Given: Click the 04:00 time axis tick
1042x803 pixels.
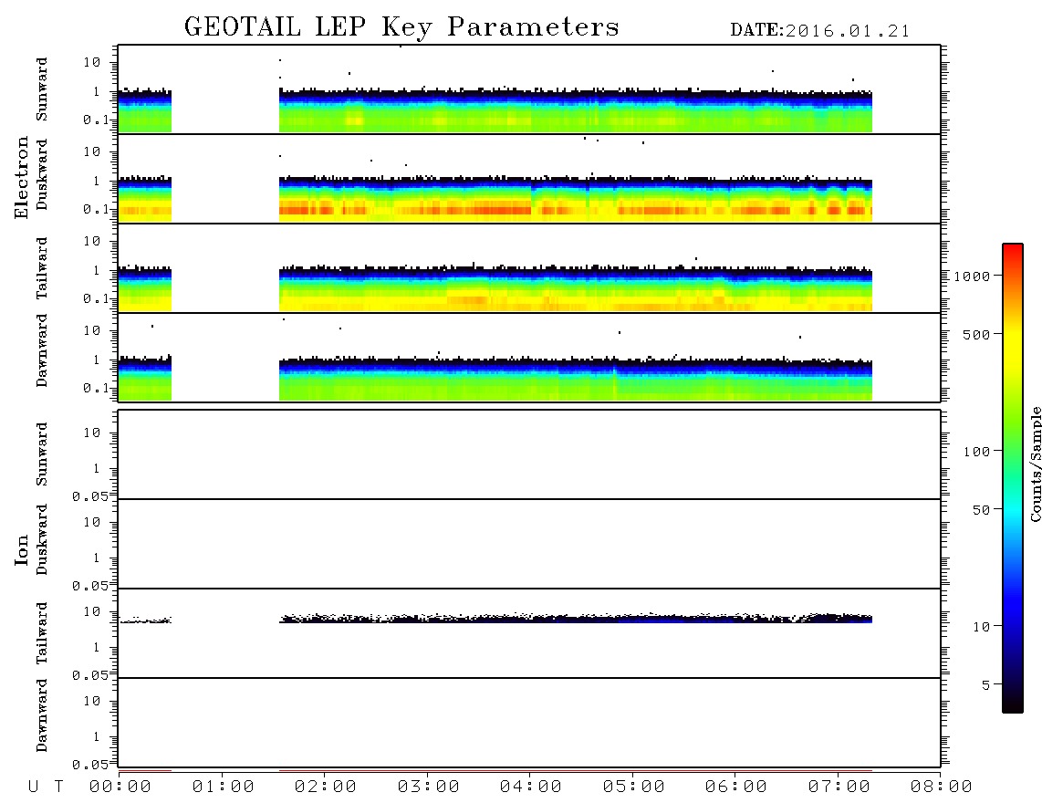Looking at the screenshot, I should coord(531,787).
